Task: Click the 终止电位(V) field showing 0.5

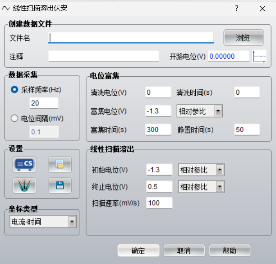Action: pyautogui.click(x=159, y=186)
